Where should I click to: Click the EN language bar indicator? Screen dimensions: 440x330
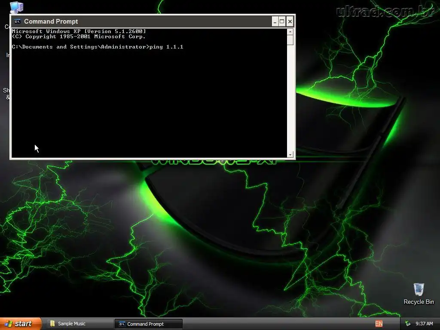coord(379,324)
